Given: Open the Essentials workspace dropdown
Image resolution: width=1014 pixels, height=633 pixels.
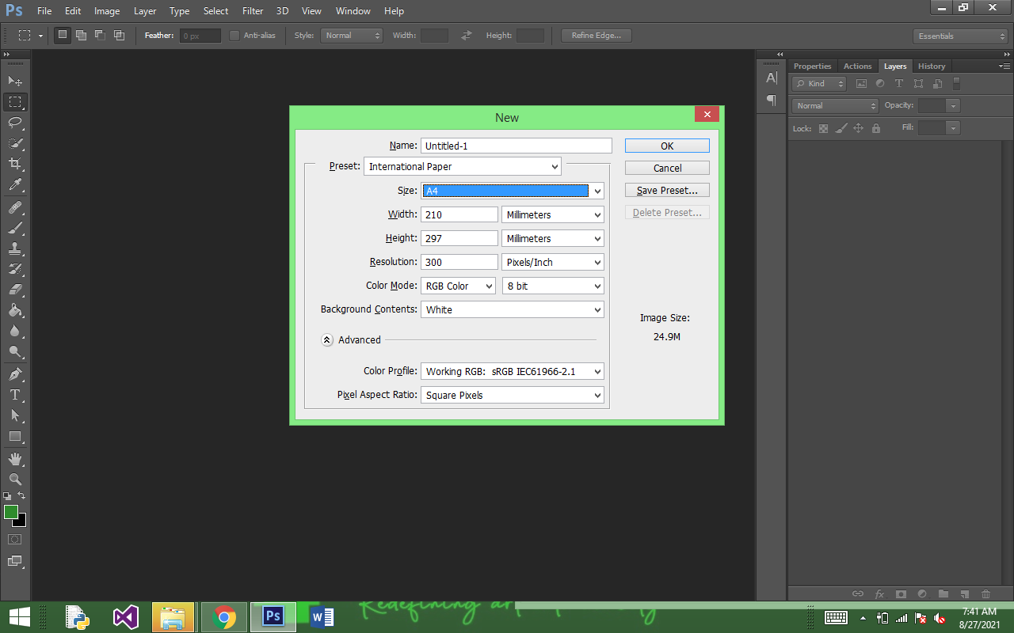Looking at the screenshot, I should (960, 36).
